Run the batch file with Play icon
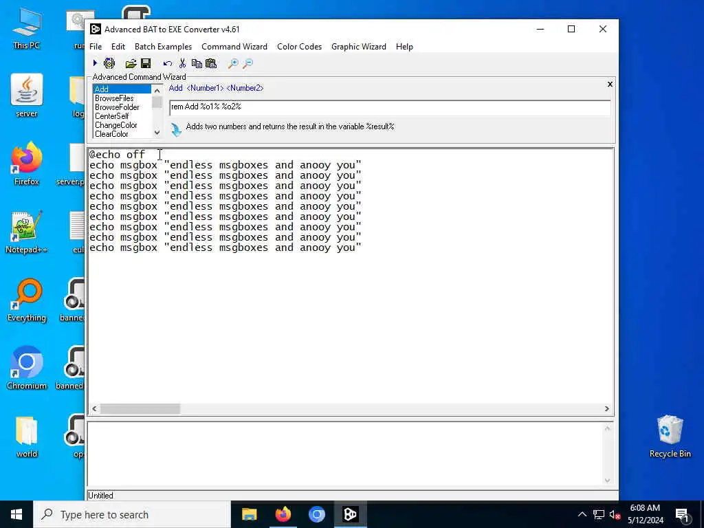Screen dimensions: 704x528 point(95,63)
